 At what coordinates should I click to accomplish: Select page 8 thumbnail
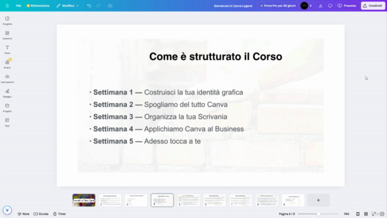tap(267, 200)
